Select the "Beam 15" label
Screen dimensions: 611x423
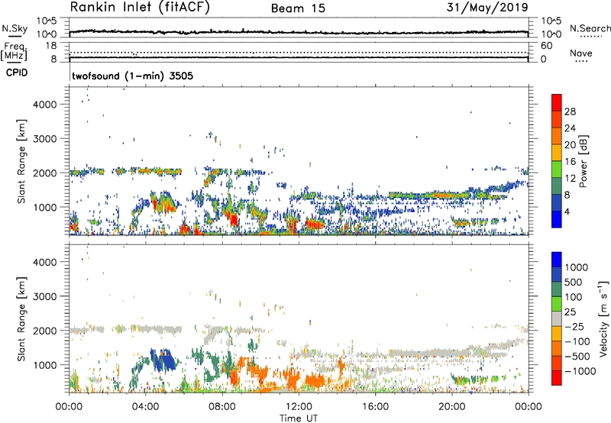[x=298, y=8]
